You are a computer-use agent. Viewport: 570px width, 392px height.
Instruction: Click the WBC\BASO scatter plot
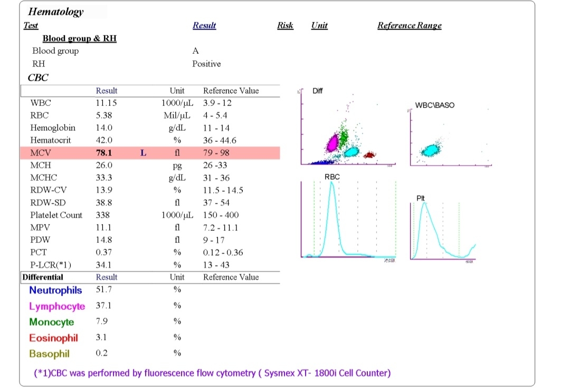[x=450, y=134]
